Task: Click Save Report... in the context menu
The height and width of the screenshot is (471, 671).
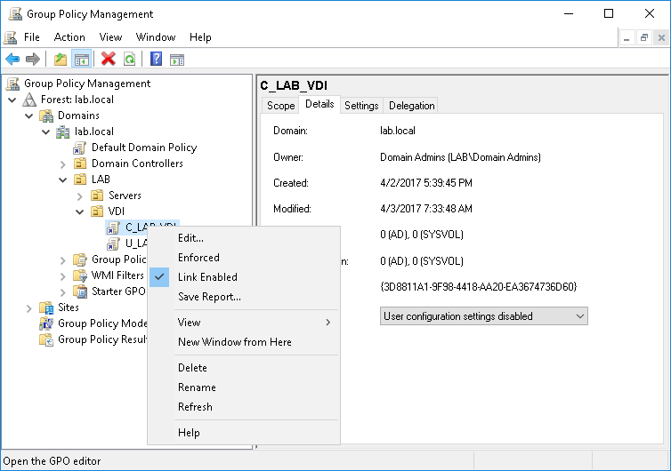Action: coord(208,297)
